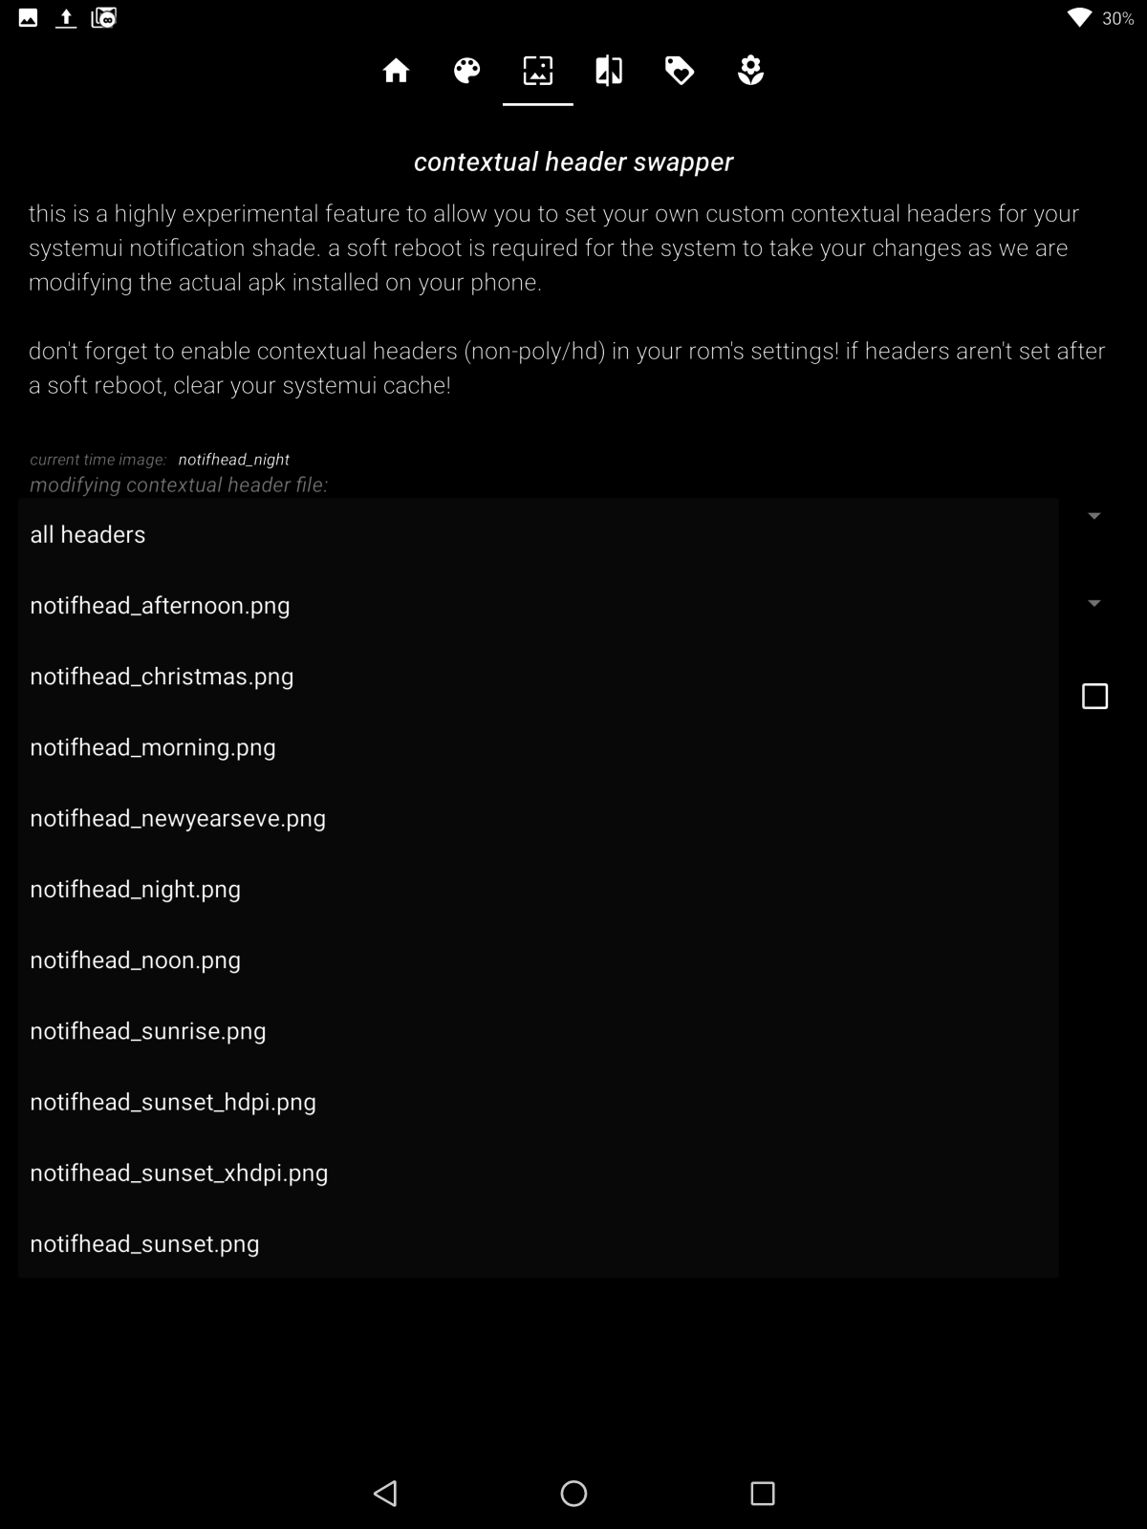
Task: Tap the Wi-Fi signal status icon
Action: [1080, 17]
